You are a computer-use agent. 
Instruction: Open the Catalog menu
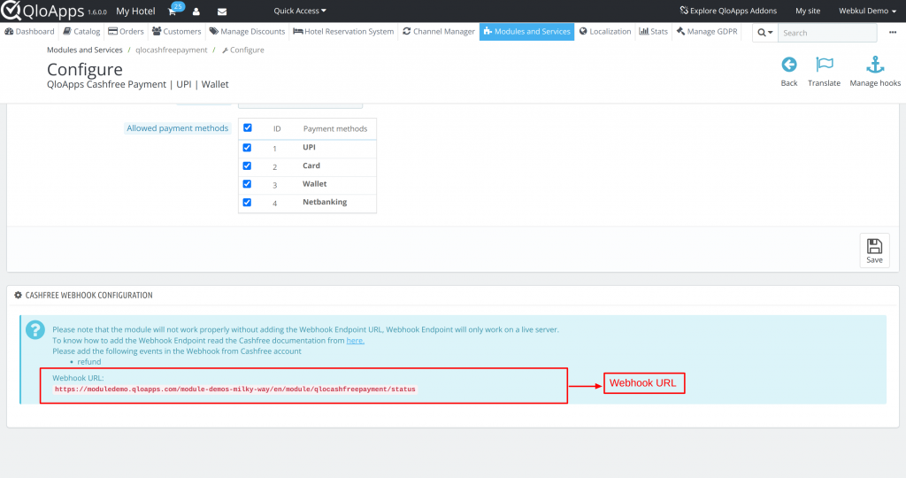click(x=81, y=31)
